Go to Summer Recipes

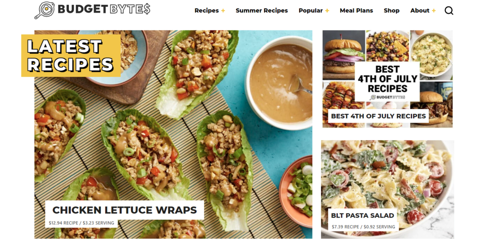pyautogui.click(x=262, y=11)
